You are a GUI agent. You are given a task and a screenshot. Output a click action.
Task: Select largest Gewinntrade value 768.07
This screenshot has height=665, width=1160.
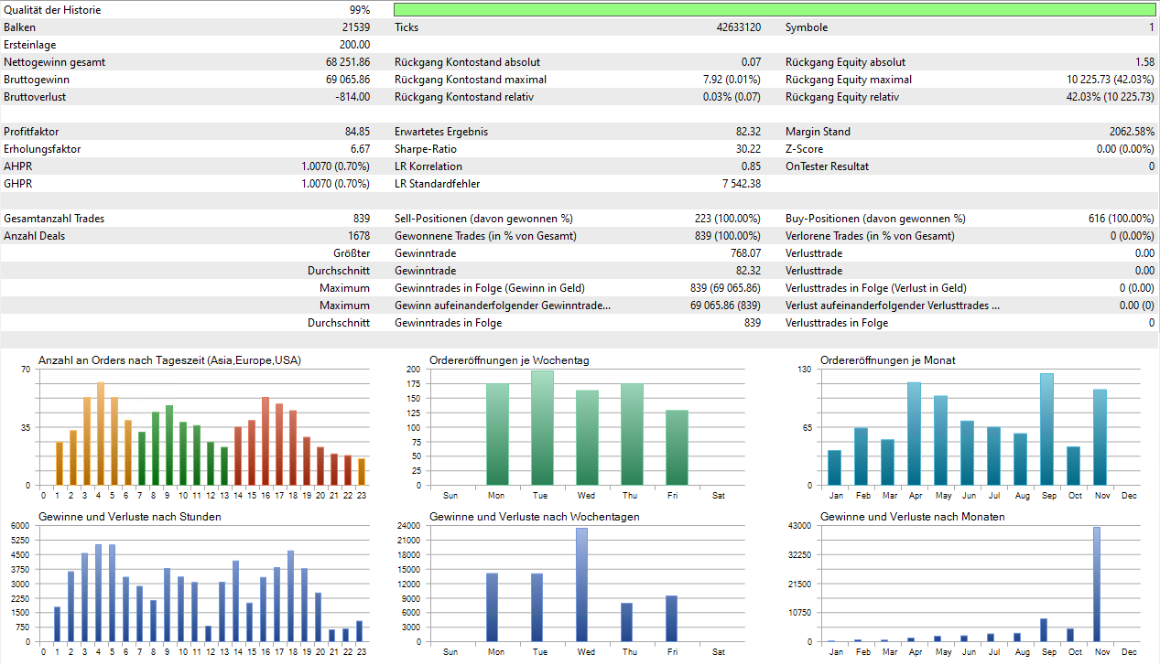(x=746, y=253)
